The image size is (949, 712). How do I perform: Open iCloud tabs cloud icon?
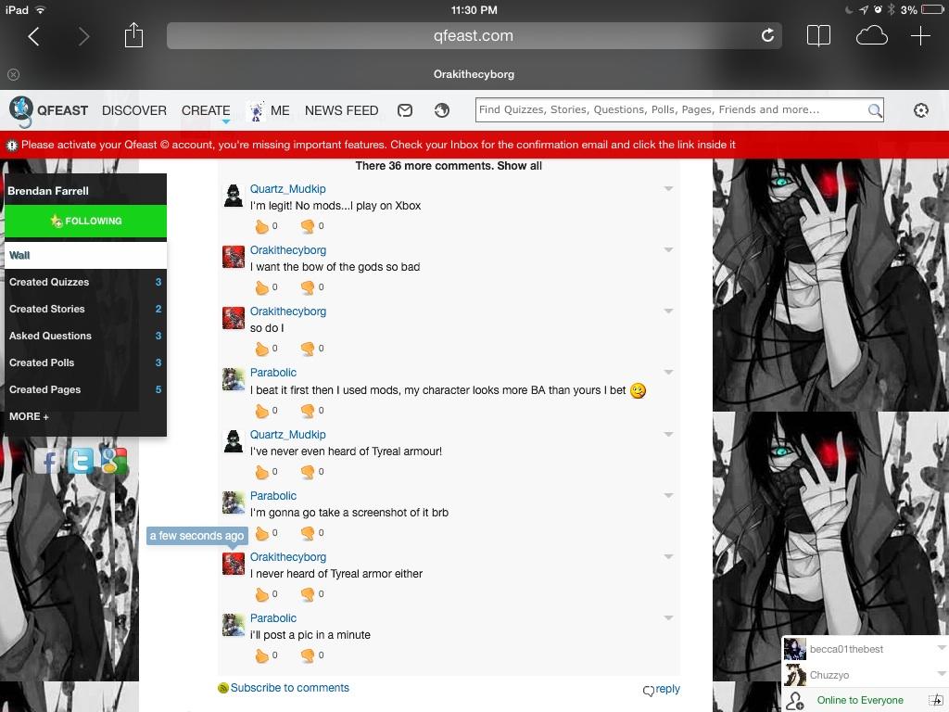point(871,36)
